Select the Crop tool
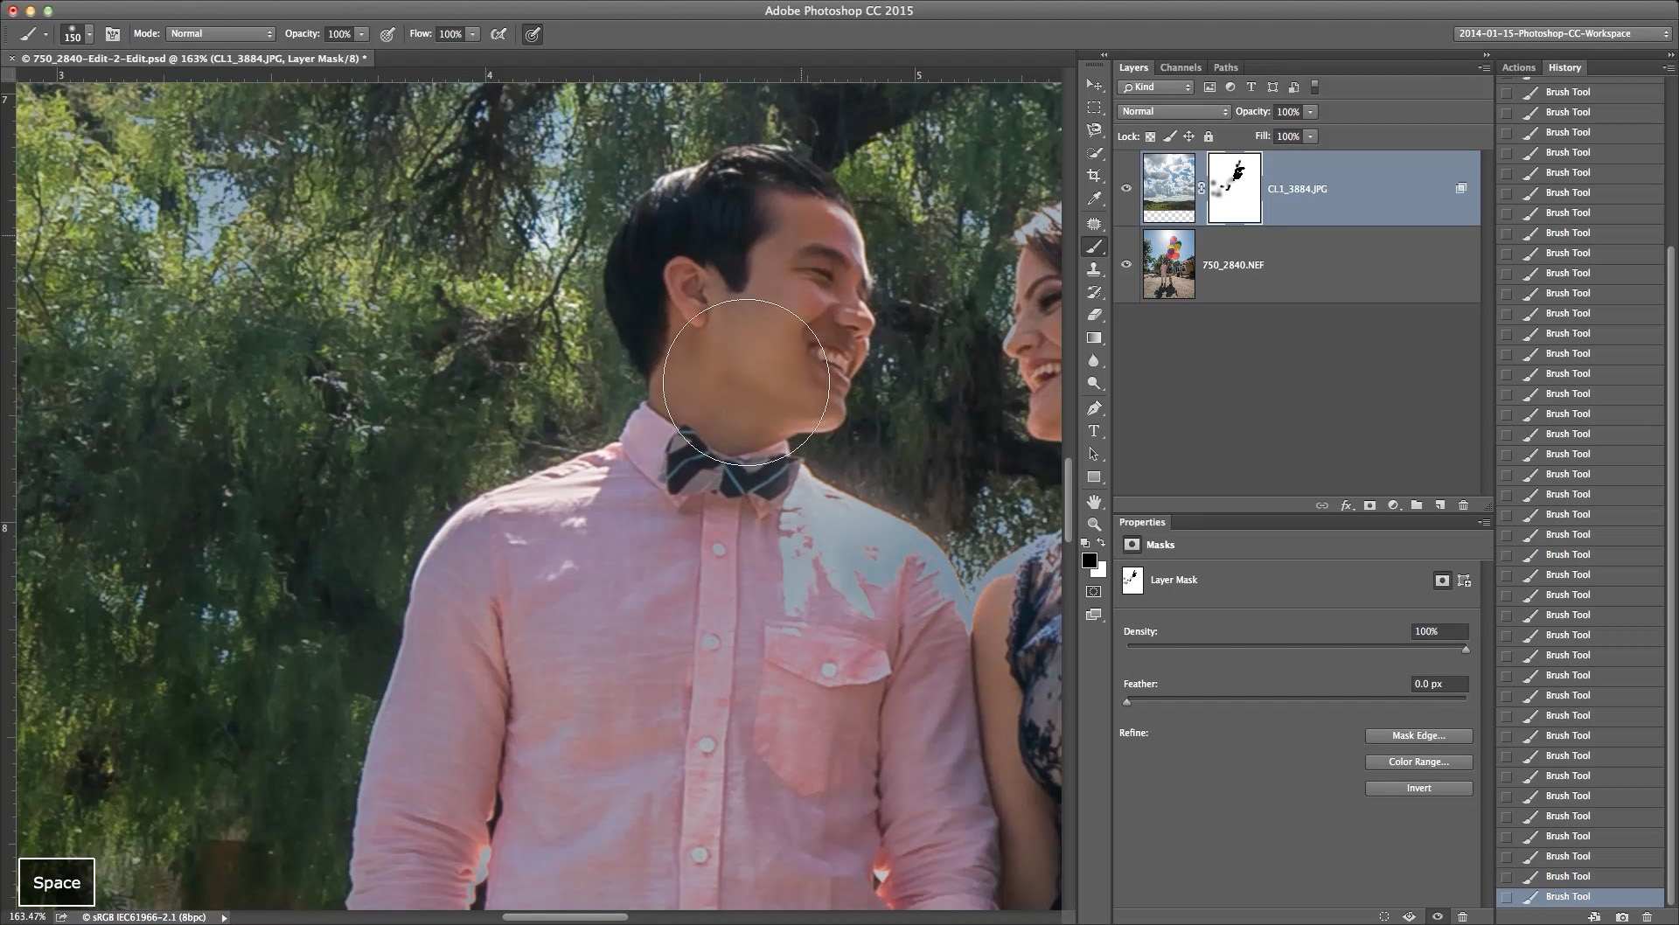 pos(1095,176)
